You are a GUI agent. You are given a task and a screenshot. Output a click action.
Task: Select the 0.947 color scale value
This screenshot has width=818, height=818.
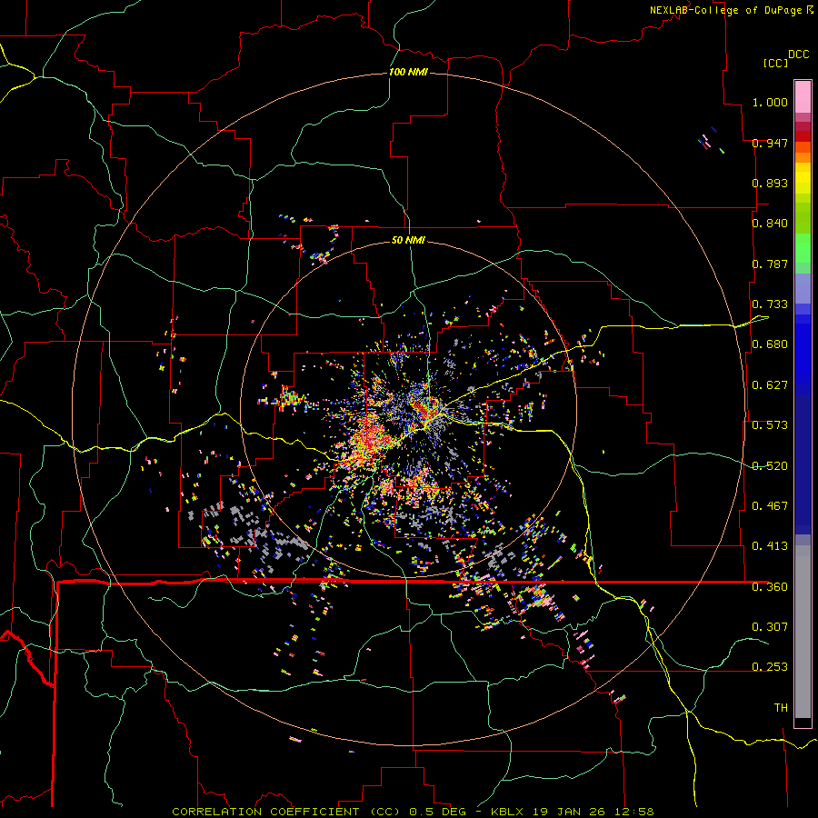tap(770, 143)
